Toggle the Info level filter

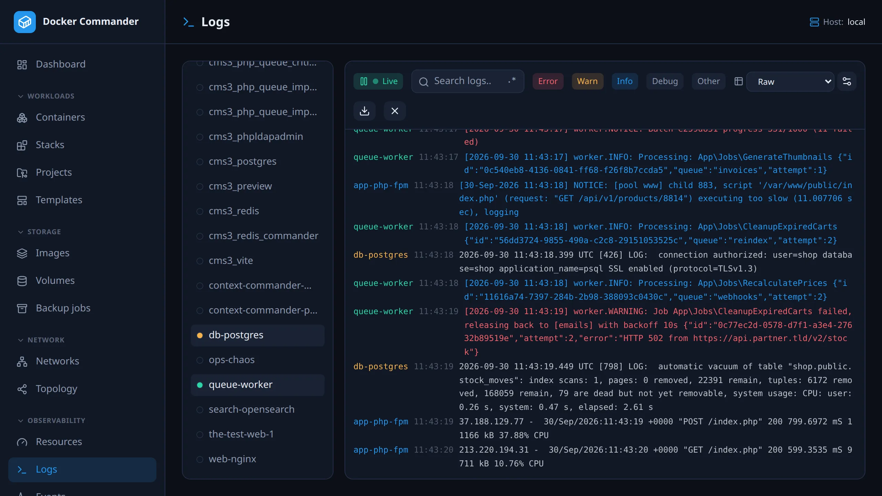pos(625,81)
